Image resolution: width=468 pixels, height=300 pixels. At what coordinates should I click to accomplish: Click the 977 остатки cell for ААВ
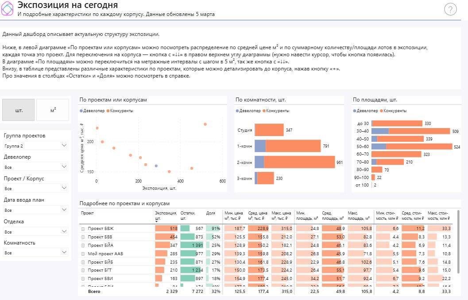(192, 253)
